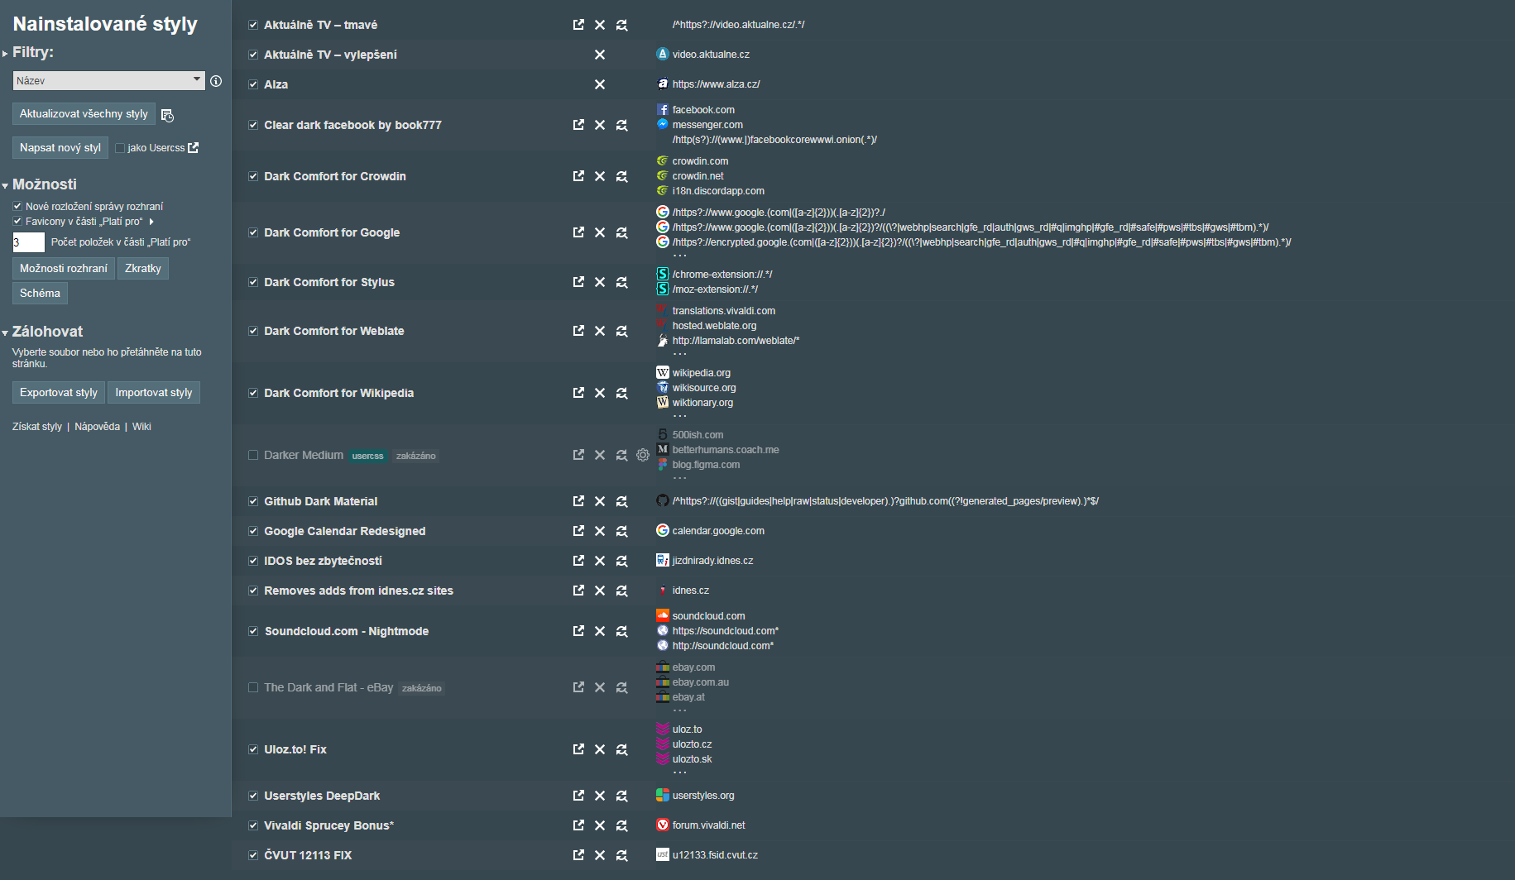Click the Možnosti rozhraní button
This screenshot has height=880, width=1515.
click(64, 268)
